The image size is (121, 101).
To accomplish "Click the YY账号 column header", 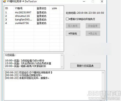I will 24,8.
